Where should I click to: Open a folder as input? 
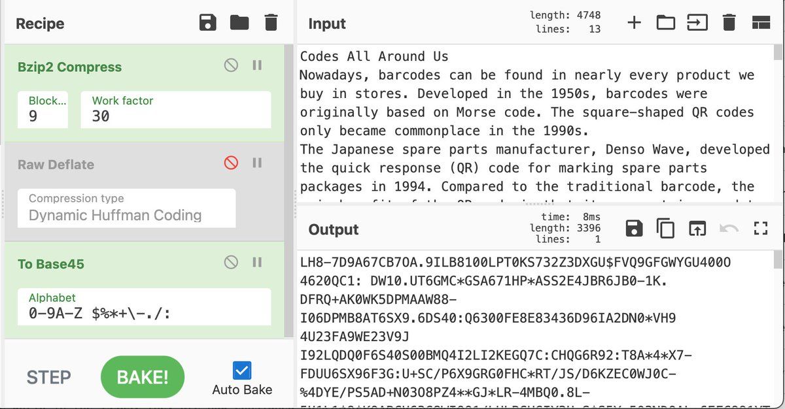click(666, 22)
